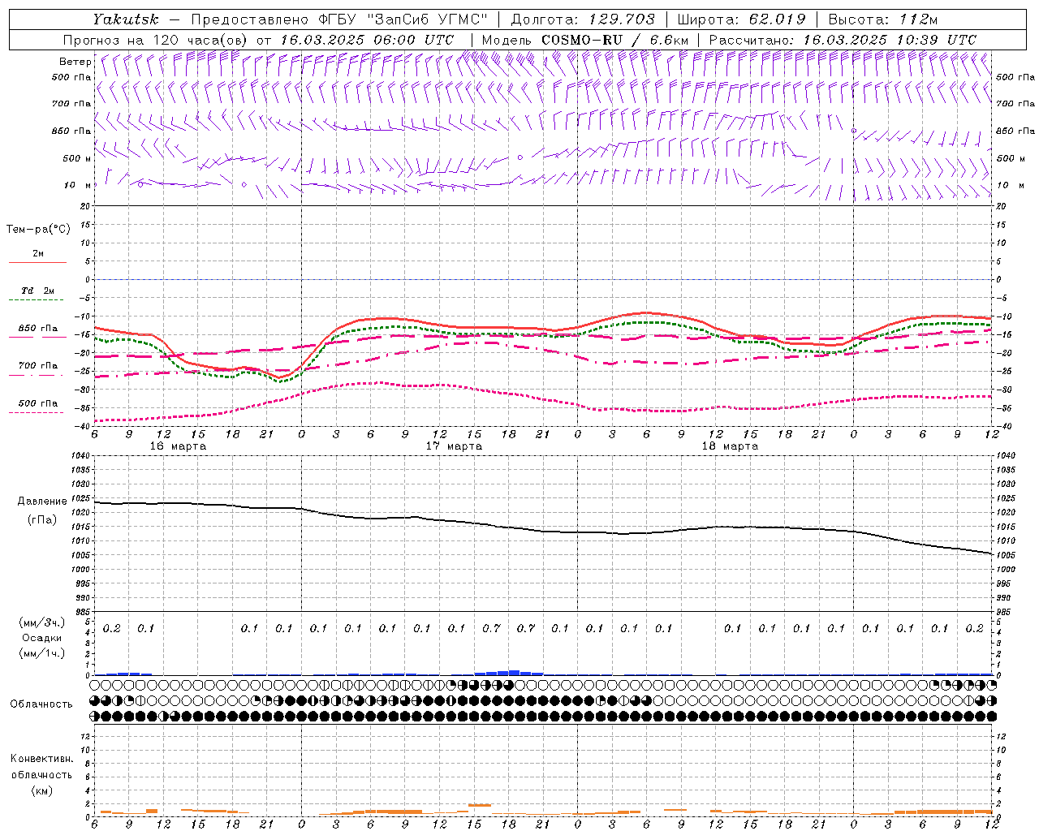Click the 'Широта: 62.019' latitude field

741,19
